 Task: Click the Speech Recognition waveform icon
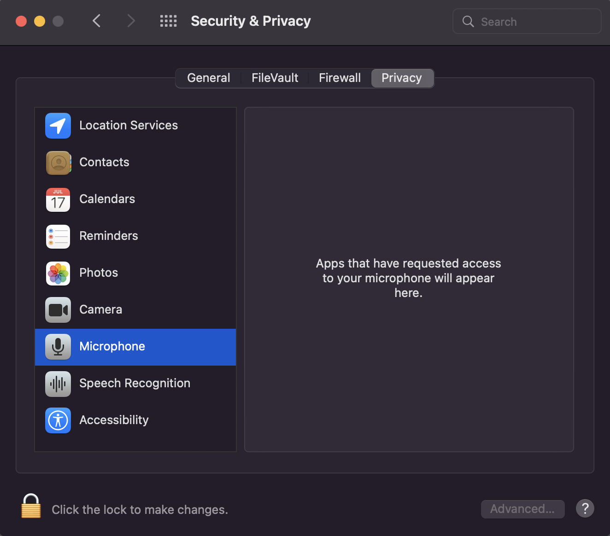click(58, 384)
